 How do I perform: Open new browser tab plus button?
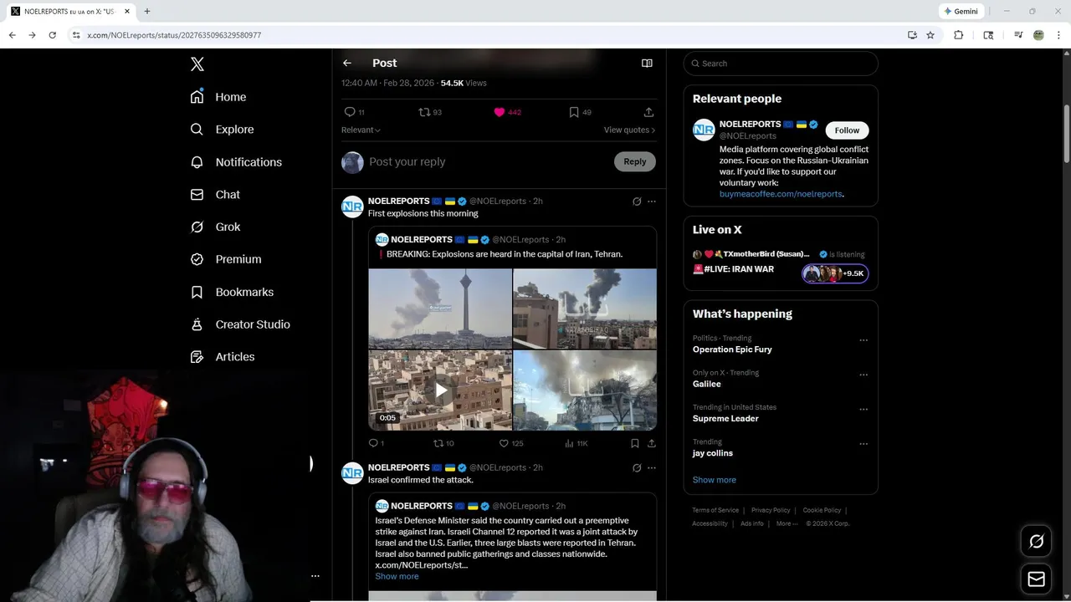pyautogui.click(x=147, y=12)
